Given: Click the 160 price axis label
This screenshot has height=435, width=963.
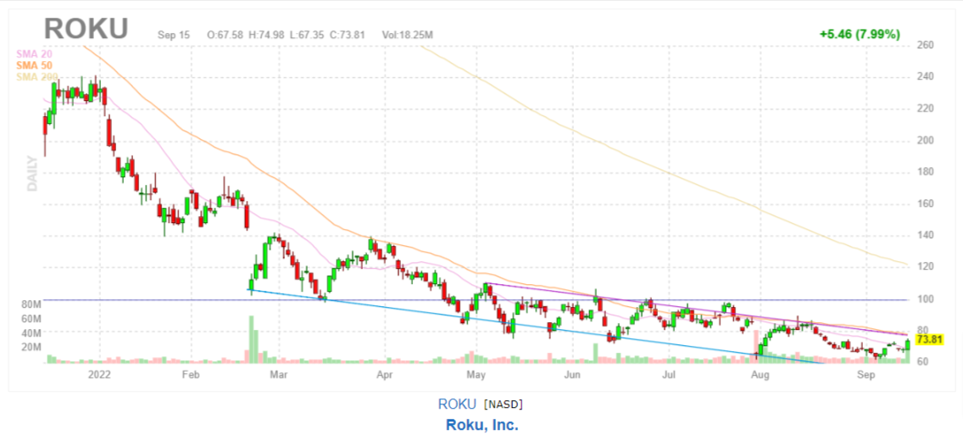Looking at the screenshot, I should (926, 204).
